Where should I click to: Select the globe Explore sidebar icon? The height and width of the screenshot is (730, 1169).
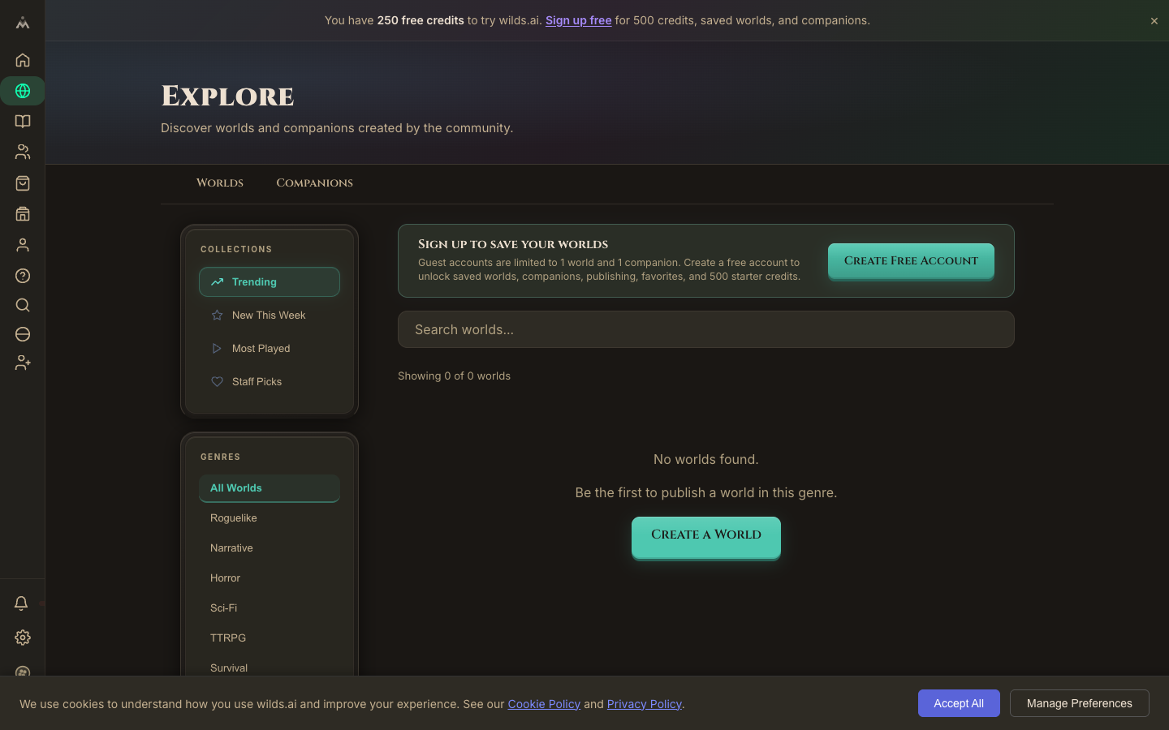23,91
